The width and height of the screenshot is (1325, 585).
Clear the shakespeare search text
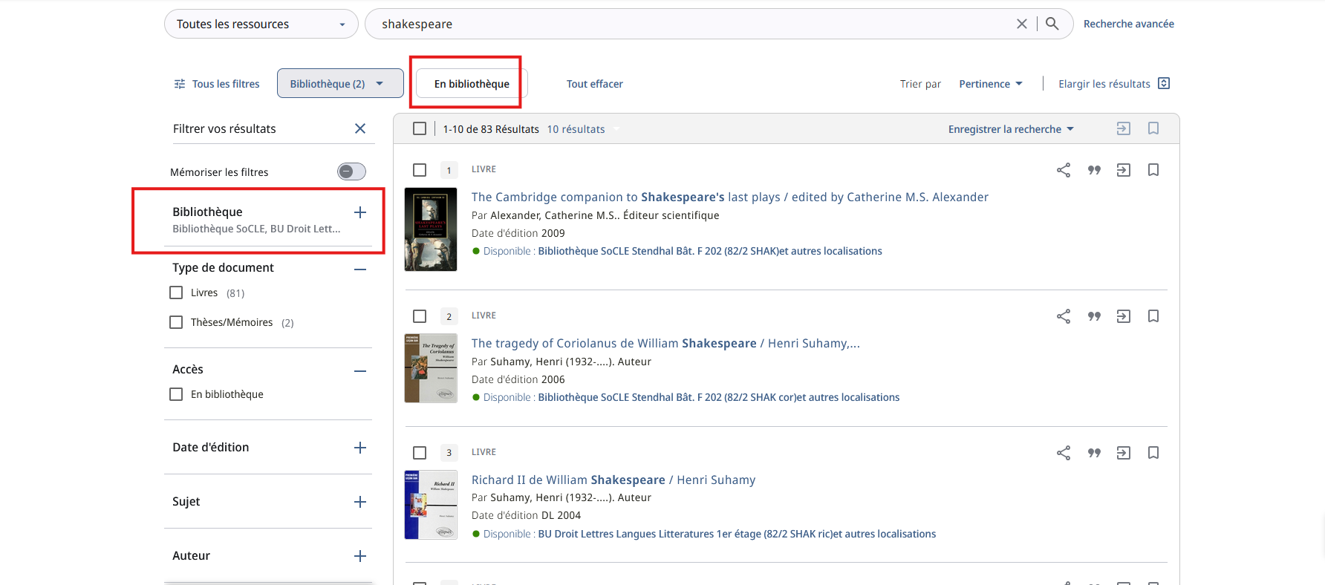pos(1022,24)
